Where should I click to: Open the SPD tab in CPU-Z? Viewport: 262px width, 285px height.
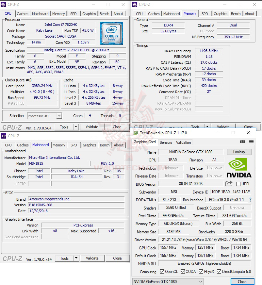74,14
